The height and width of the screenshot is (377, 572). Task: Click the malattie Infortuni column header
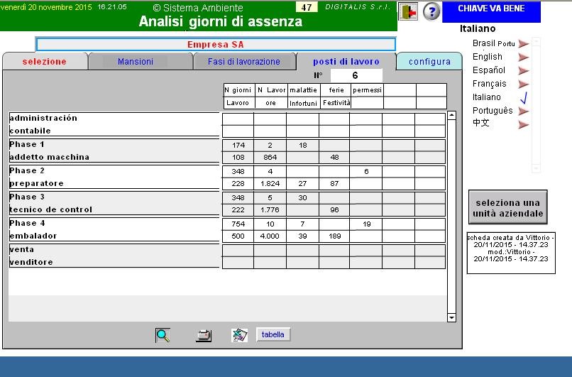[x=304, y=97]
